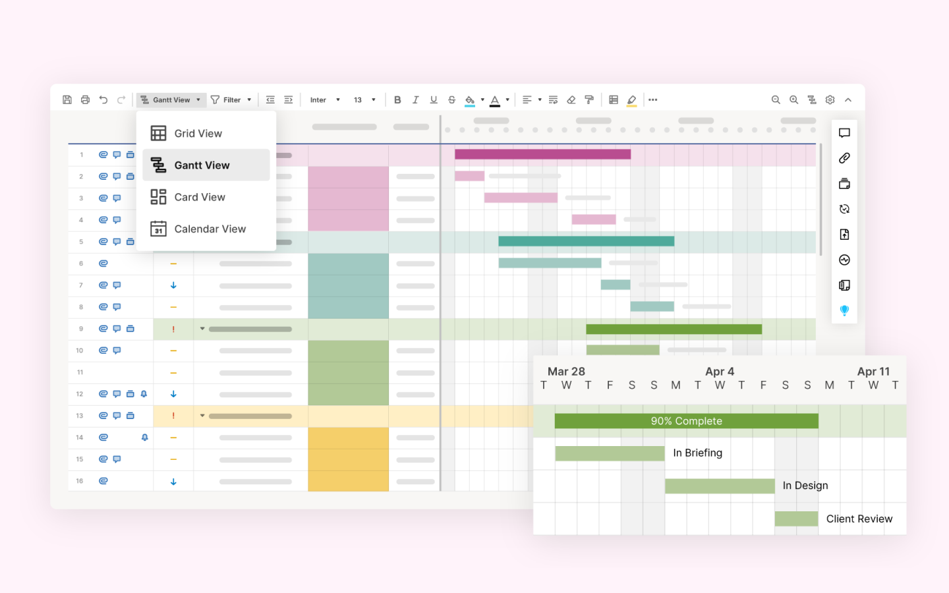Toggle underline formatting
949x593 pixels.
tap(433, 99)
